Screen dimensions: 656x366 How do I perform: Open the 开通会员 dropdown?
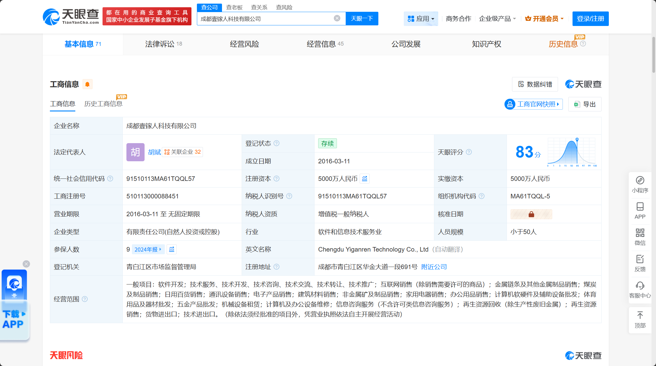[544, 19]
